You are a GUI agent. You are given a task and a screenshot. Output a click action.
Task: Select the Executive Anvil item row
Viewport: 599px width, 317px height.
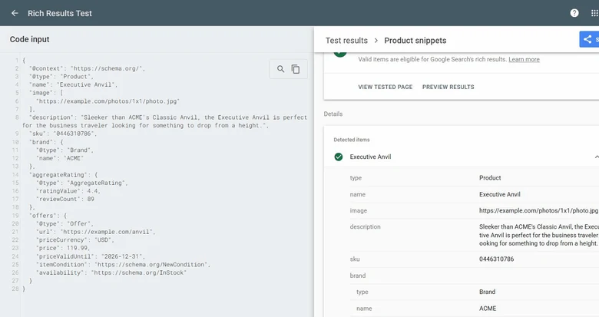point(462,157)
